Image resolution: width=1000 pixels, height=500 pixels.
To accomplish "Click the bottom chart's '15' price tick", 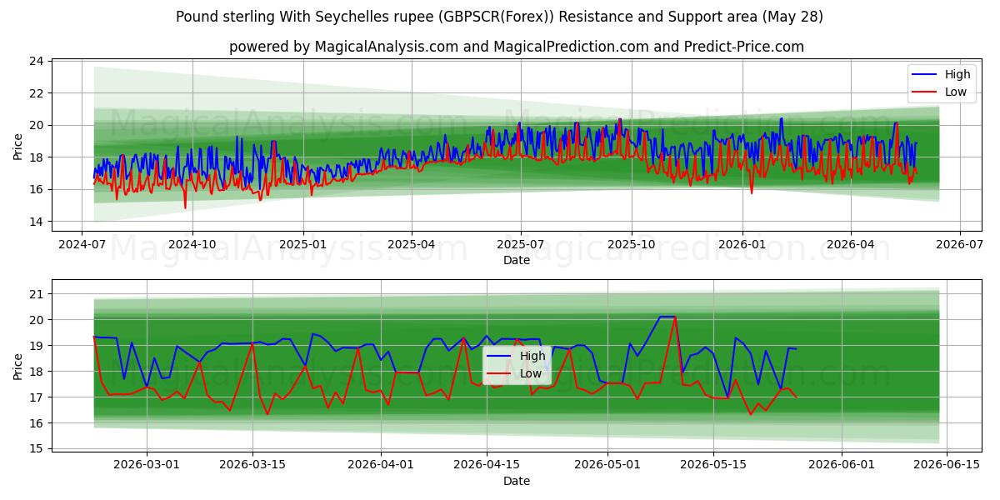I will pyautogui.click(x=37, y=449).
